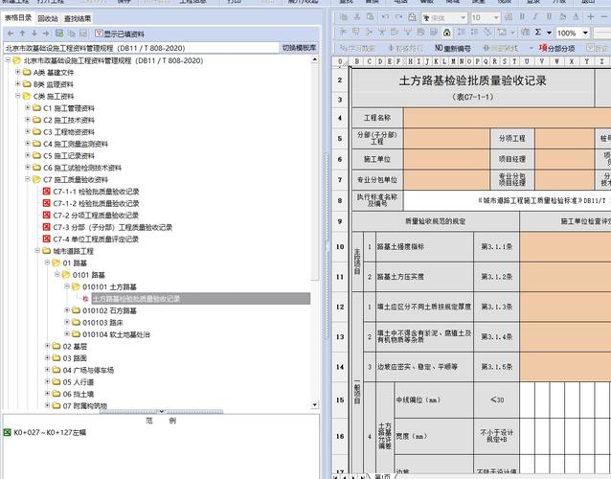Click tree scrollbar down arrow
This screenshot has height=479, width=611.
(315, 405)
